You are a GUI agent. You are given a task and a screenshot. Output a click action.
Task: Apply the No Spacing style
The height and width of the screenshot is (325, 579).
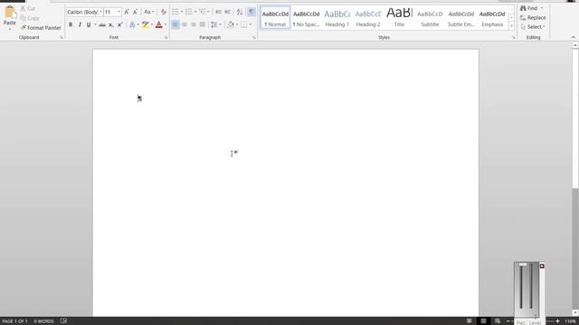[x=306, y=17]
